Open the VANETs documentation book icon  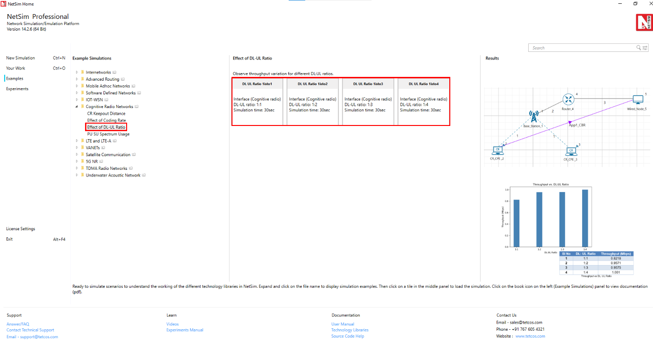(x=103, y=148)
